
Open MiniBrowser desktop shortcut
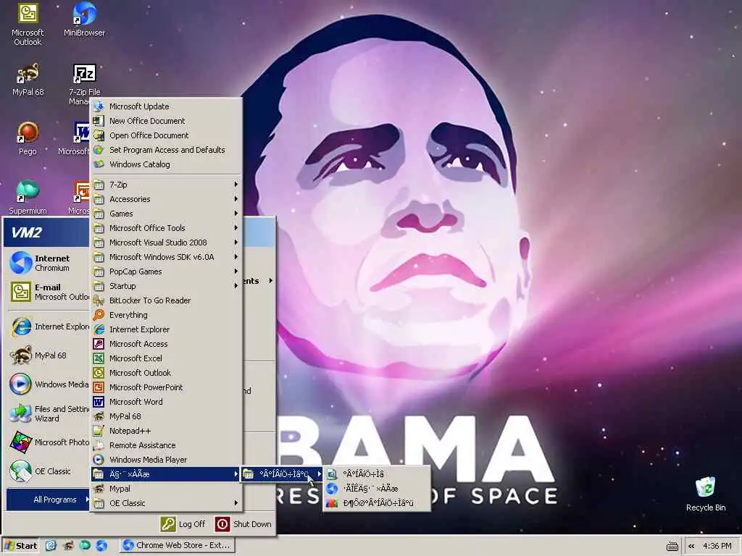[84, 20]
